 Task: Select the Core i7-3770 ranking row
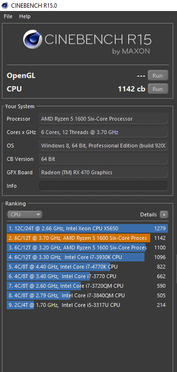pyautogui.click(x=87, y=276)
